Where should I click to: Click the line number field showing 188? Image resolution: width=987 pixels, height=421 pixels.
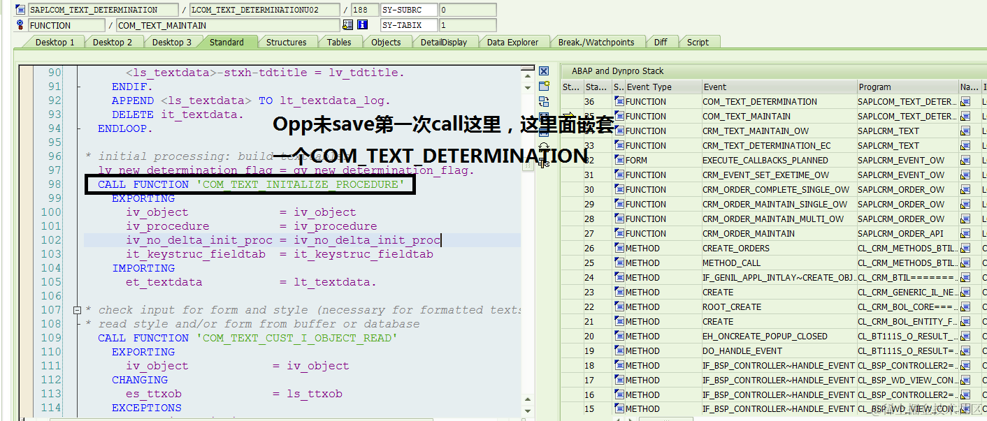364,10
